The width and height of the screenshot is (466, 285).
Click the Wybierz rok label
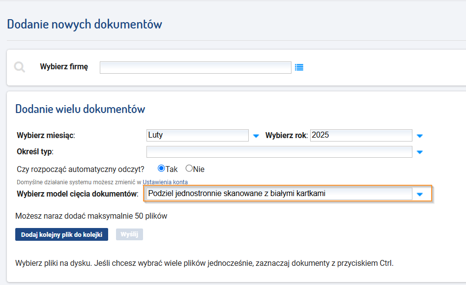tap(287, 136)
